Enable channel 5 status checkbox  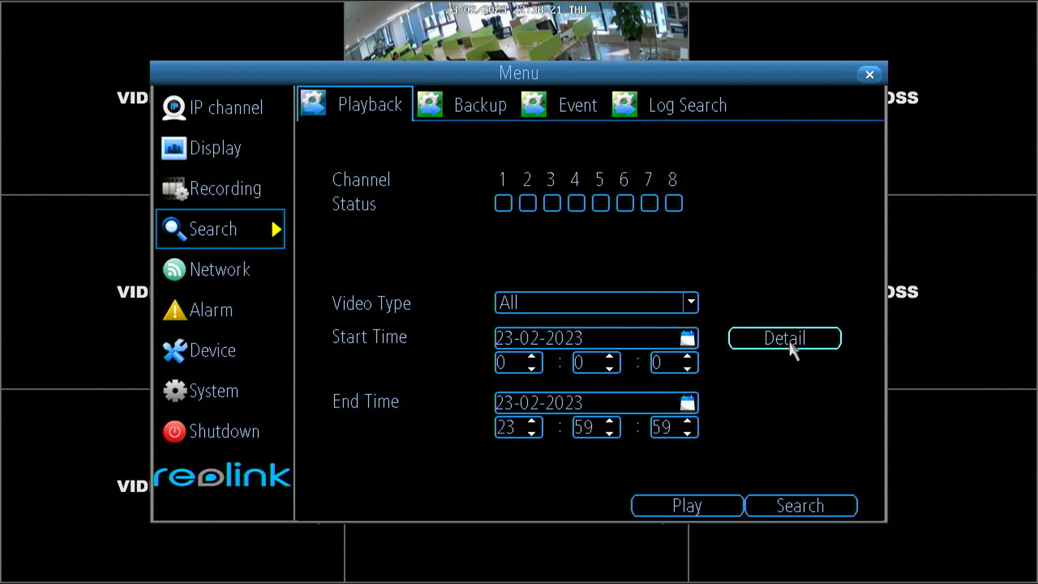pyautogui.click(x=600, y=203)
